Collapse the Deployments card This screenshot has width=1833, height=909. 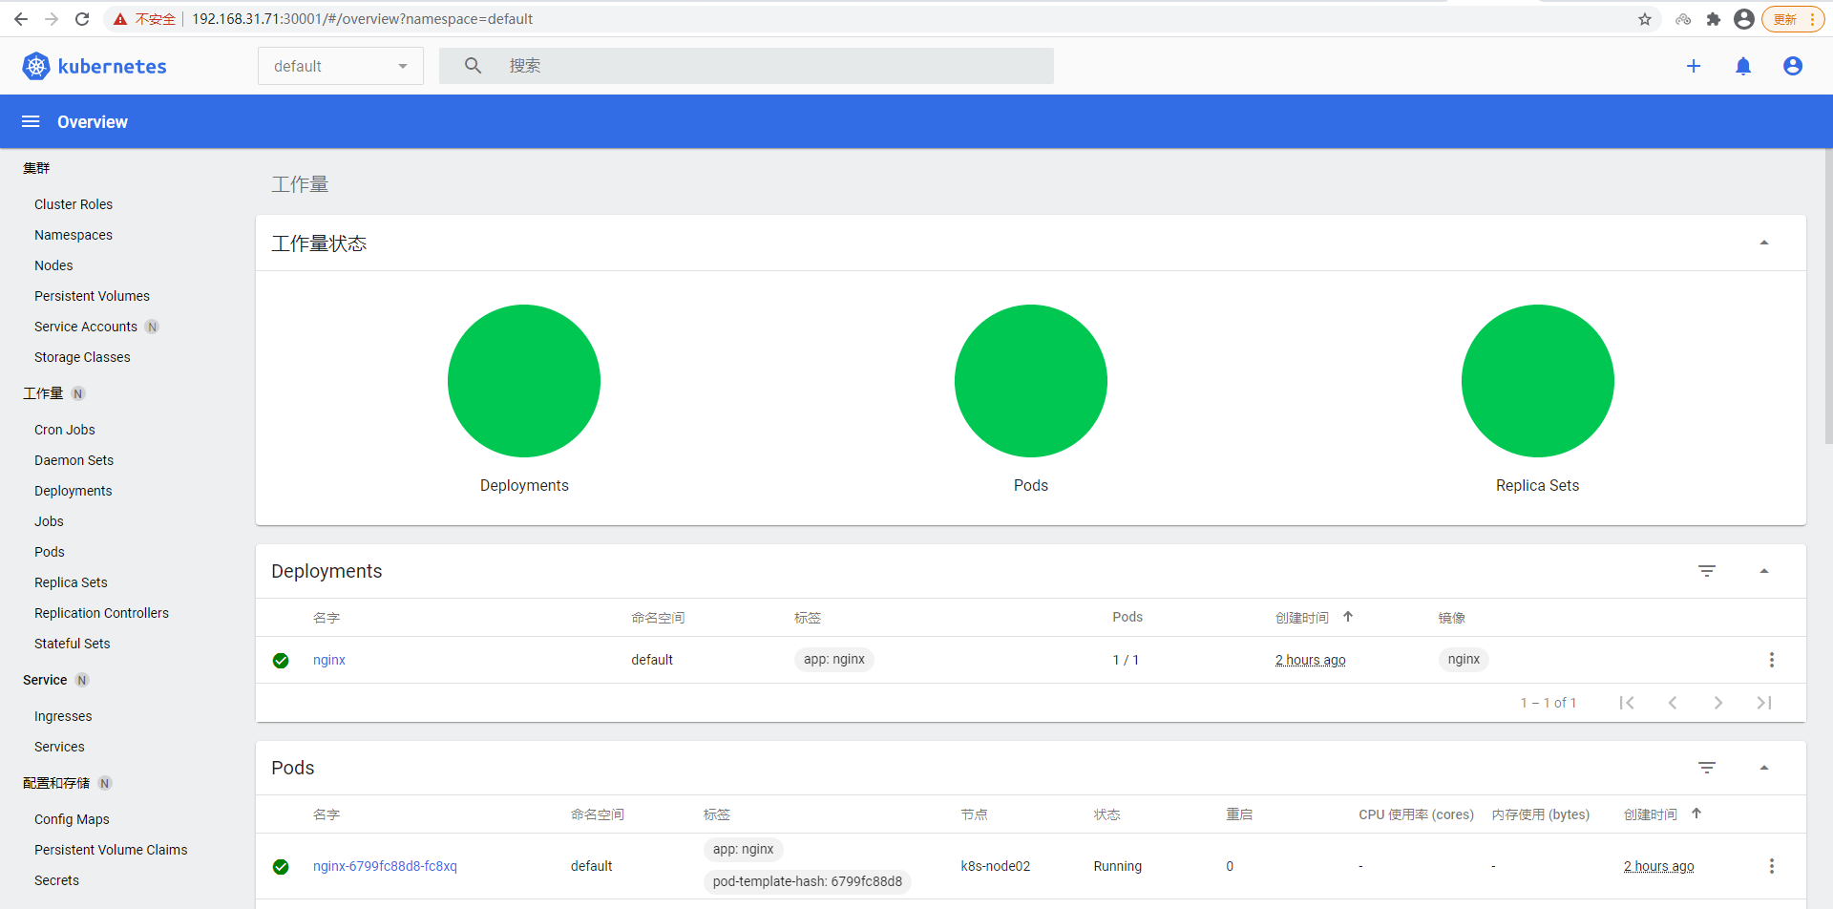pos(1764,571)
